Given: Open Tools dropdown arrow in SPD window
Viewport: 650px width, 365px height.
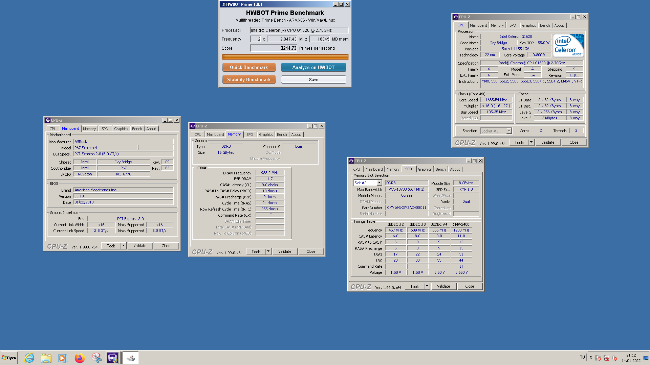Looking at the screenshot, I should 427,286.
